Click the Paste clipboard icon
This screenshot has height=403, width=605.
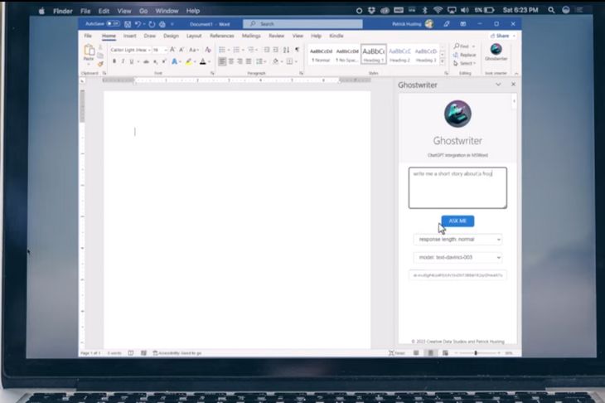(88, 53)
